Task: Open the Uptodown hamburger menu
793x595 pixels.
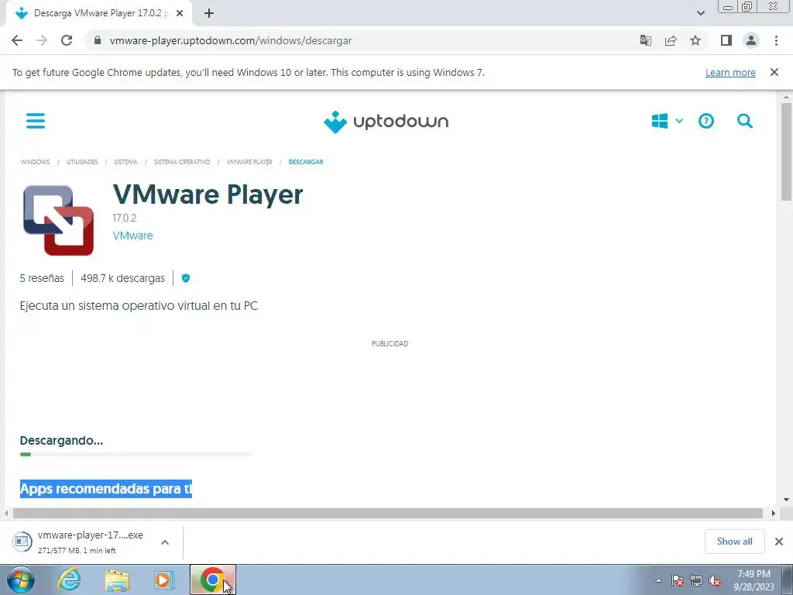Action: 36,121
